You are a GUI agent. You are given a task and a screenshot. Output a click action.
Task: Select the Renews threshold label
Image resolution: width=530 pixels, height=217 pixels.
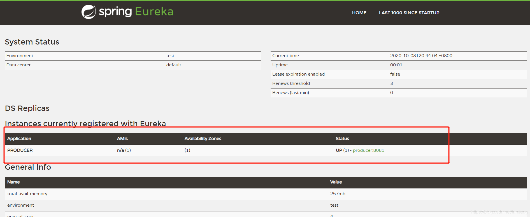click(291, 83)
